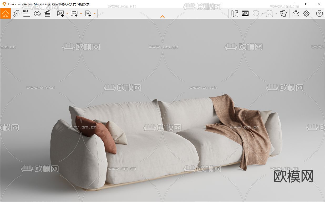Click the projection cube view icon
The width and height of the screenshot is (325, 202).
click(256, 13)
